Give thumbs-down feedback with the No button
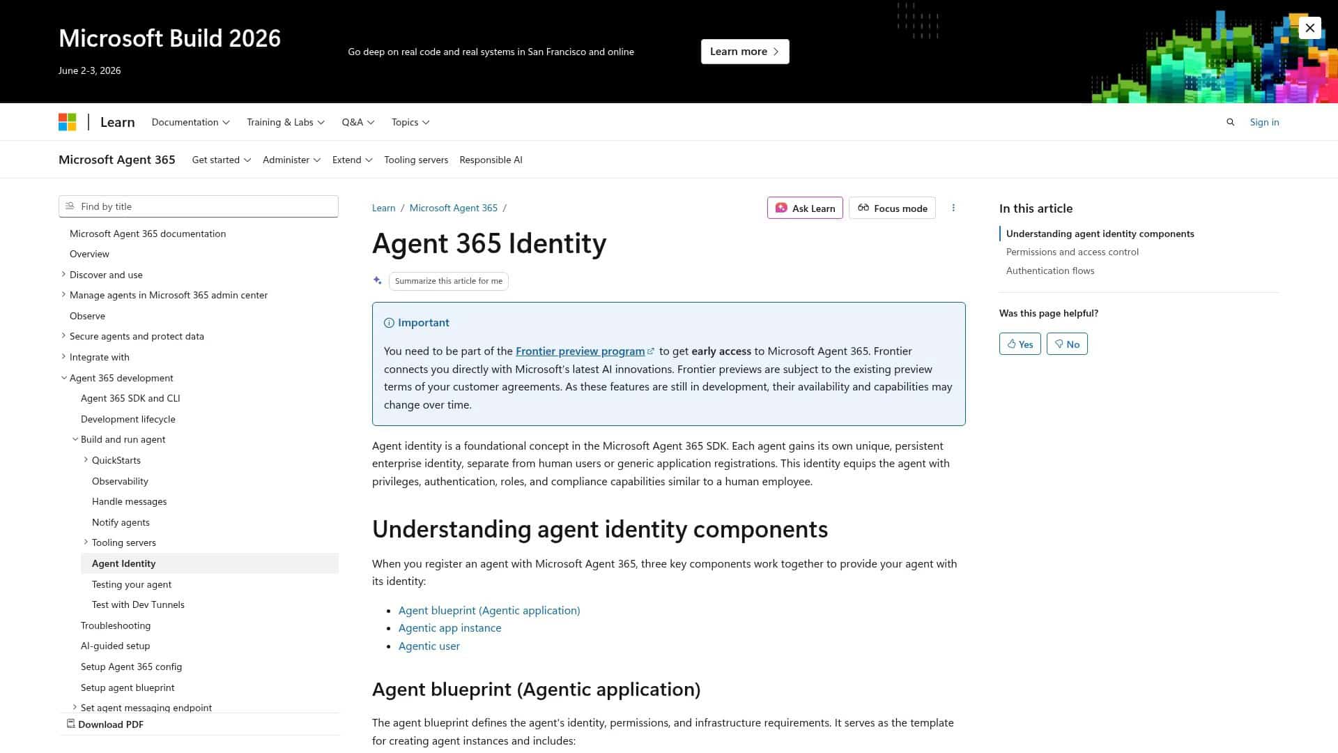The height and width of the screenshot is (753, 1338). tap(1067, 343)
